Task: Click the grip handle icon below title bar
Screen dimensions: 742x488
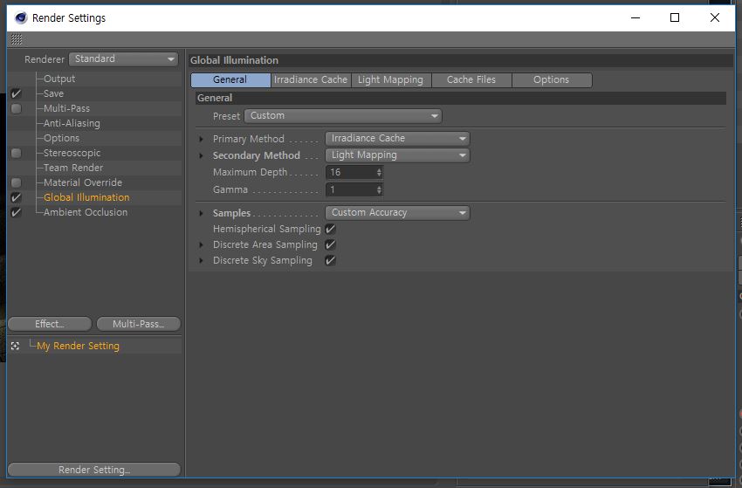Action: [17, 39]
